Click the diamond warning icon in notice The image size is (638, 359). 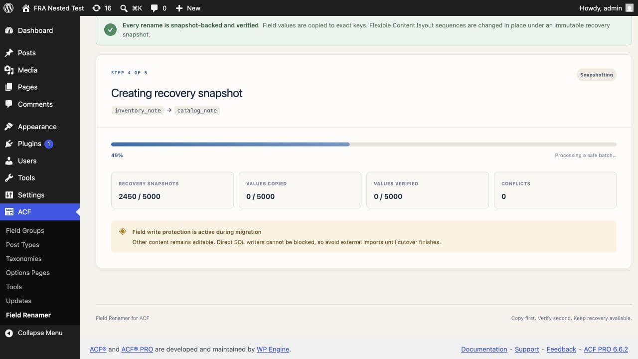point(123,231)
